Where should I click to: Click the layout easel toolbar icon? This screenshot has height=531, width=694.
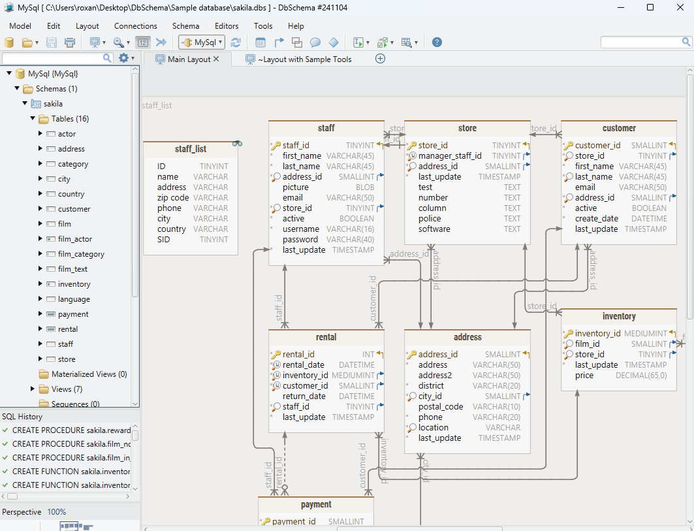coord(95,42)
